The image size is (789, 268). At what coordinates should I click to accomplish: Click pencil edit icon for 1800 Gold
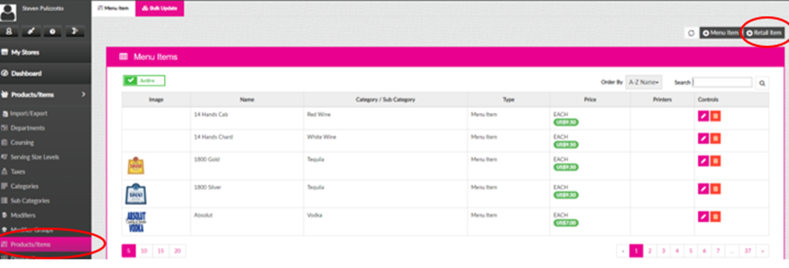(704, 161)
